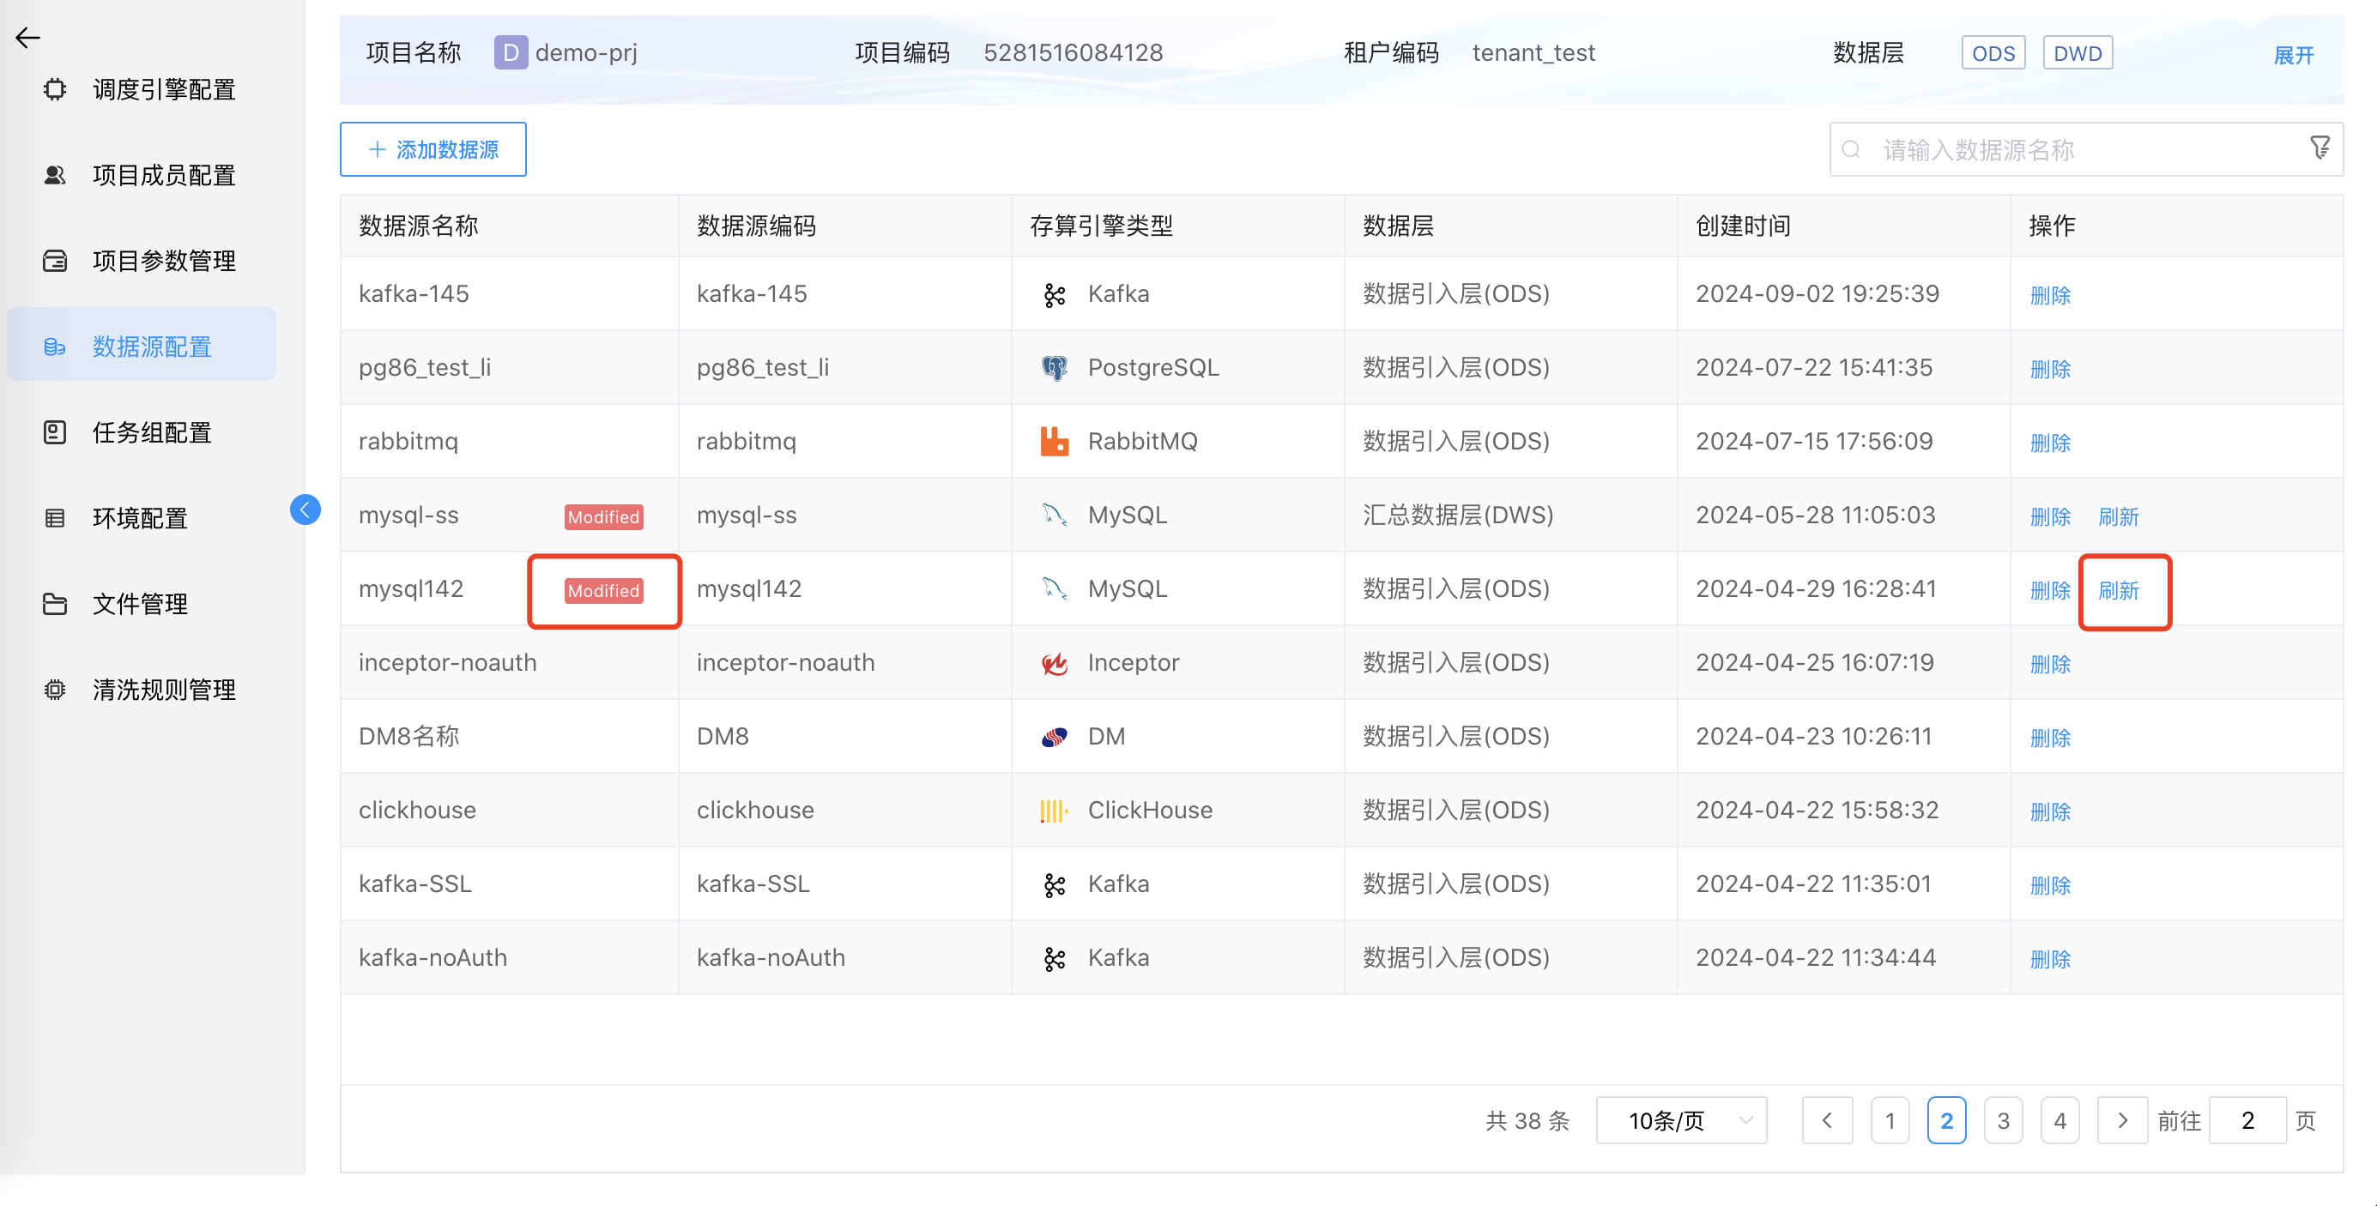Click the DM database icon
The width and height of the screenshot is (2377, 1206).
pyautogui.click(x=1054, y=737)
